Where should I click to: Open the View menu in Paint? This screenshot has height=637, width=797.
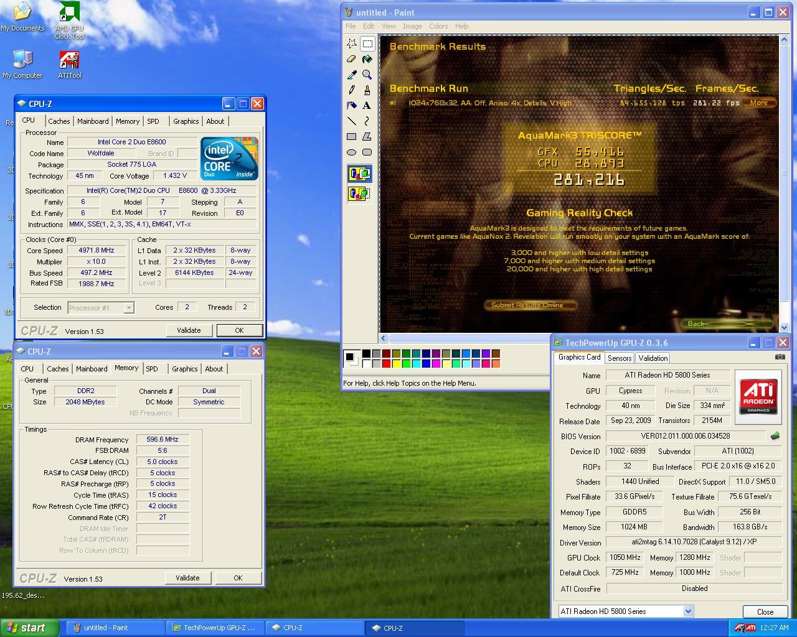pos(389,26)
